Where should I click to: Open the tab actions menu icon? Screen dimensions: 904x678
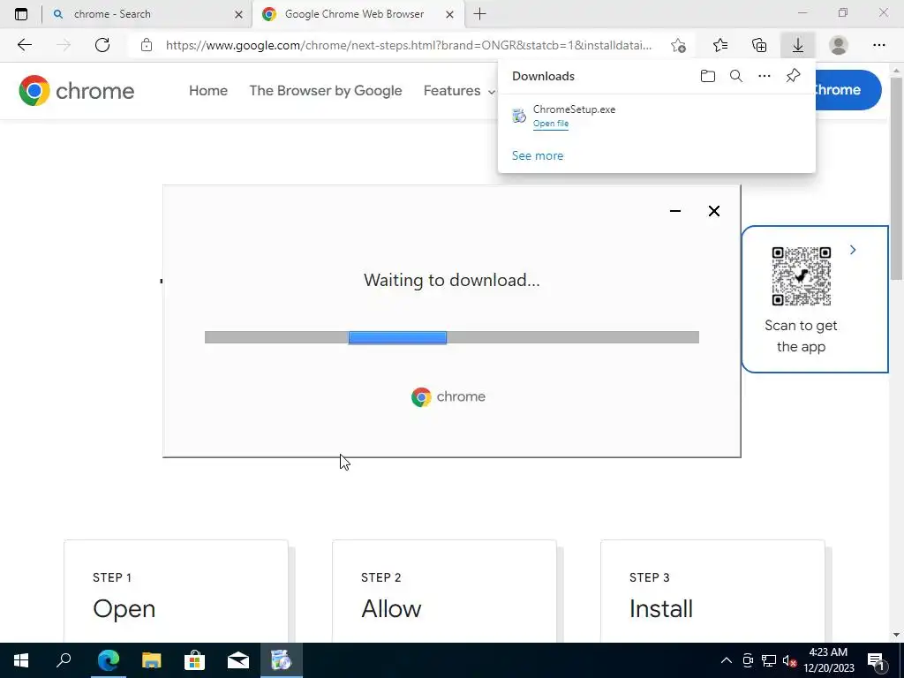21,14
